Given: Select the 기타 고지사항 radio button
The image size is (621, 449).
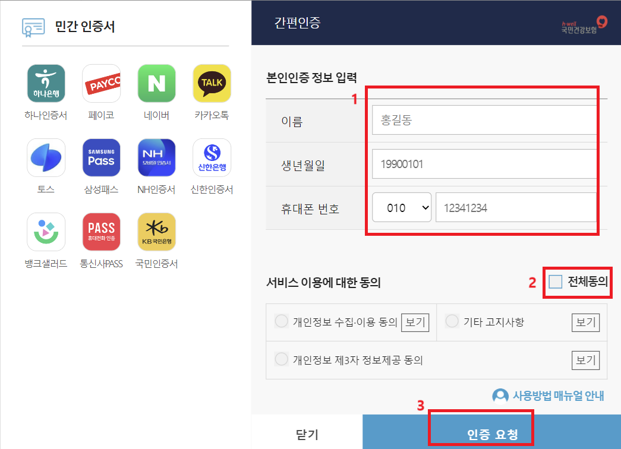Looking at the screenshot, I should pos(452,321).
